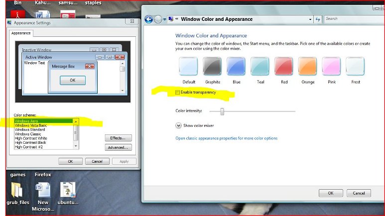
Task: Close the Appearance Settings dialog
Action: [132, 21]
